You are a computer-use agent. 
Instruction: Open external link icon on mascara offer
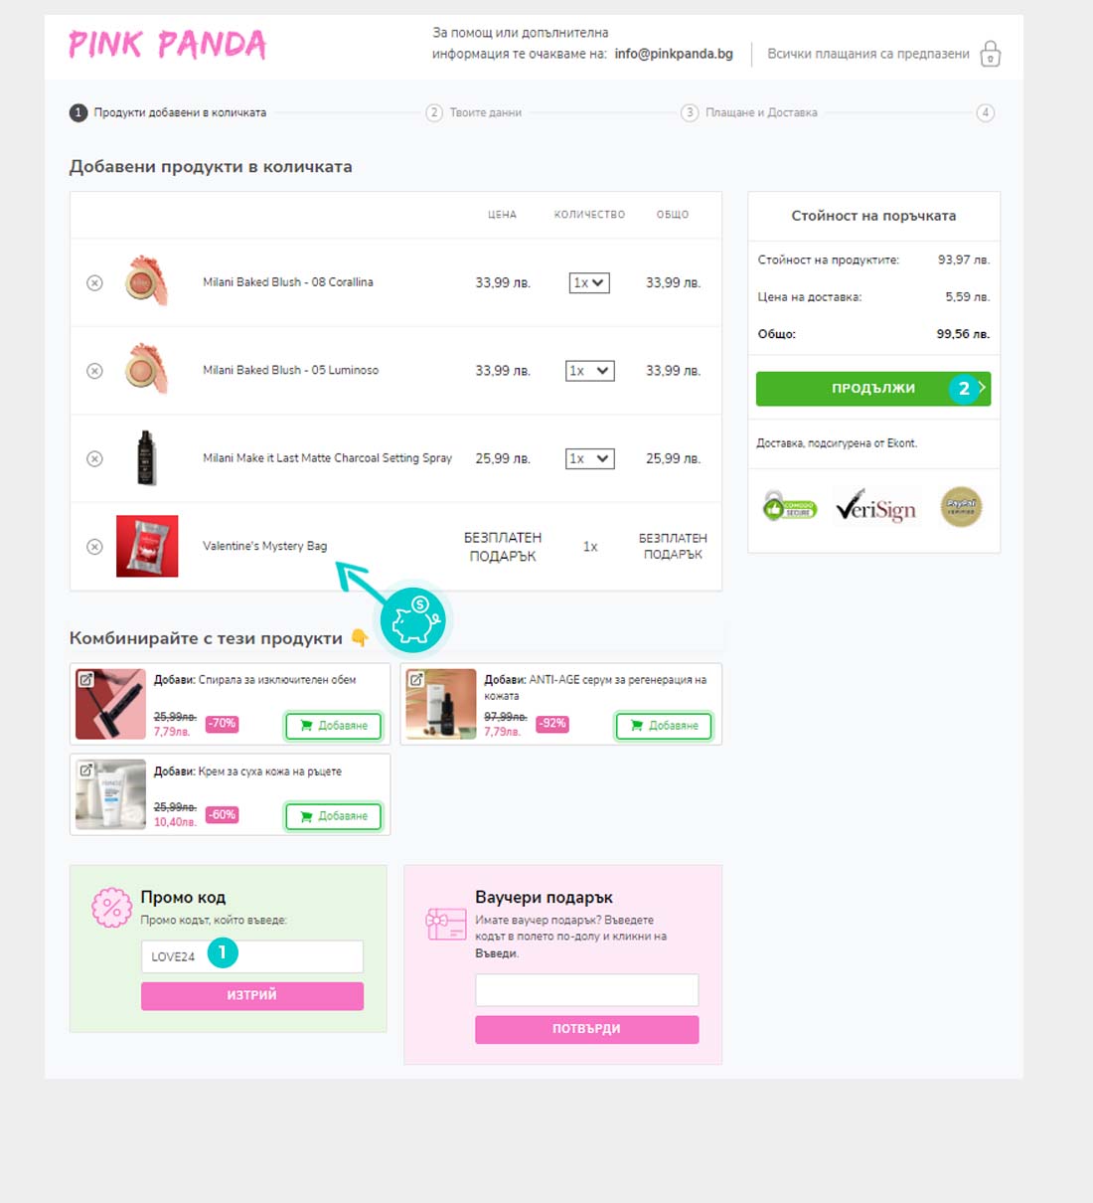click(86, 680)
